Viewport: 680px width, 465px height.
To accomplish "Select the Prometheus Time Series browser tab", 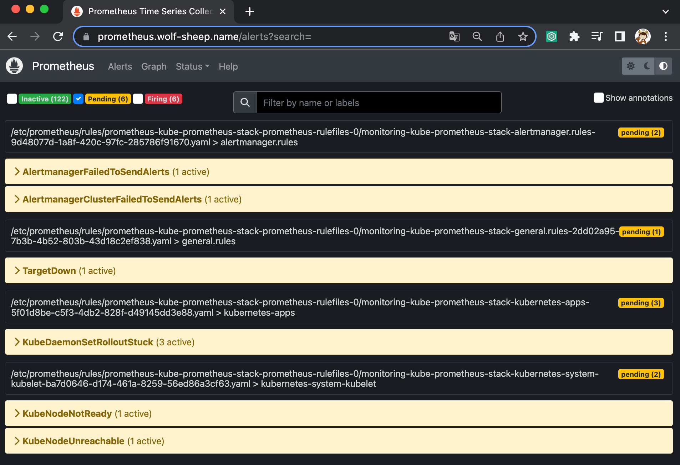I will [x=148, y=11].
